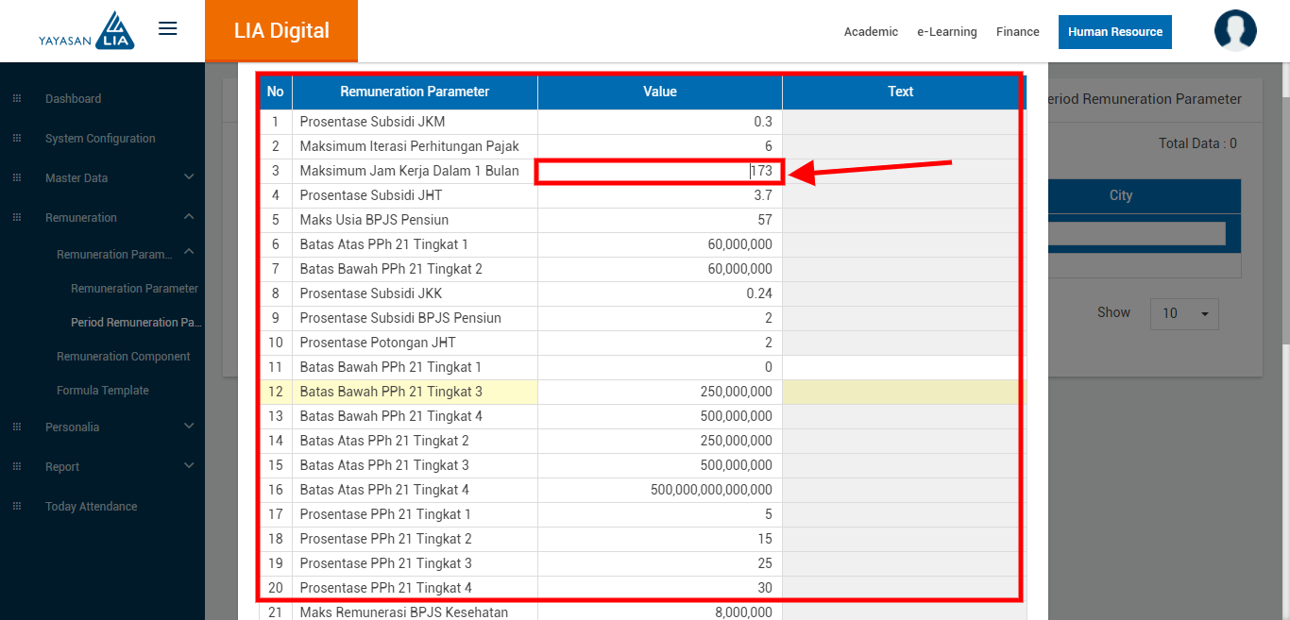
Task: Click the System Configuration grid icon
Action: tap(17, 139)
